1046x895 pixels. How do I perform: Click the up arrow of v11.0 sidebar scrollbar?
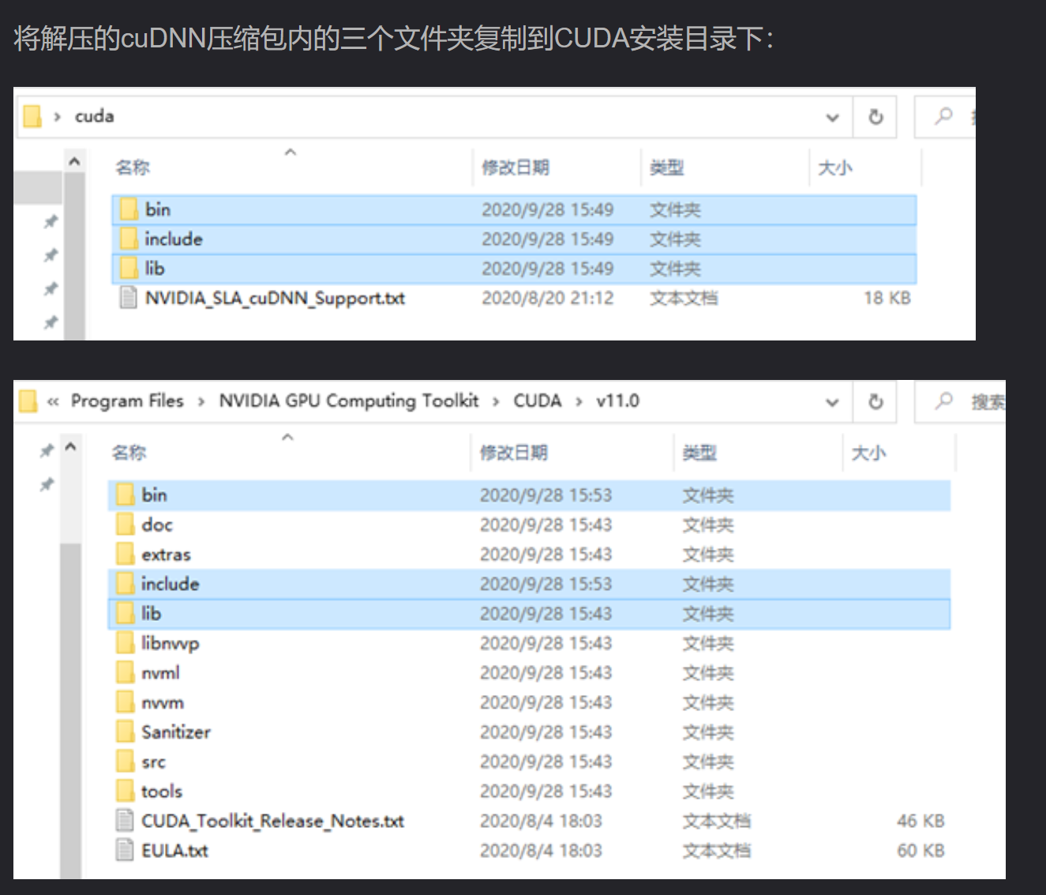click(70, 447)
